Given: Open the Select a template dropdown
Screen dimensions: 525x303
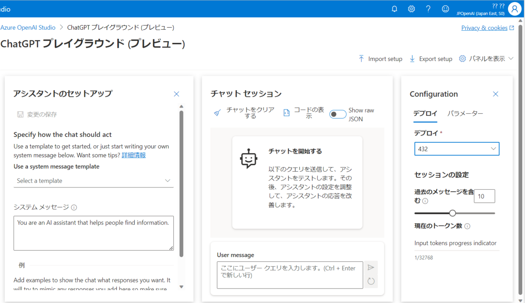Looking at the screenshot, I should coord(94,180).
